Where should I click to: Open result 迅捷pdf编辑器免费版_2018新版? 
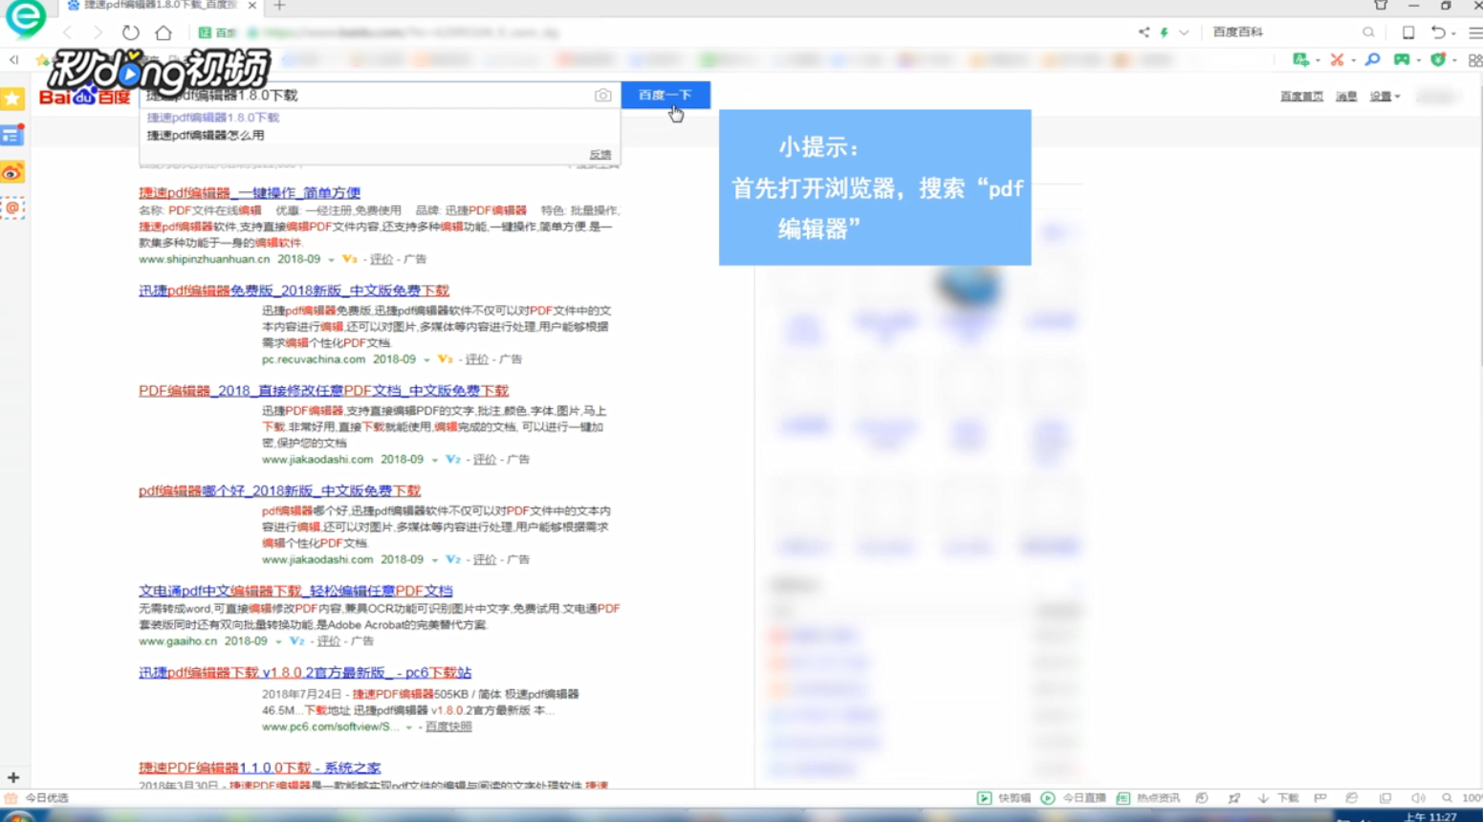[294, 291]
